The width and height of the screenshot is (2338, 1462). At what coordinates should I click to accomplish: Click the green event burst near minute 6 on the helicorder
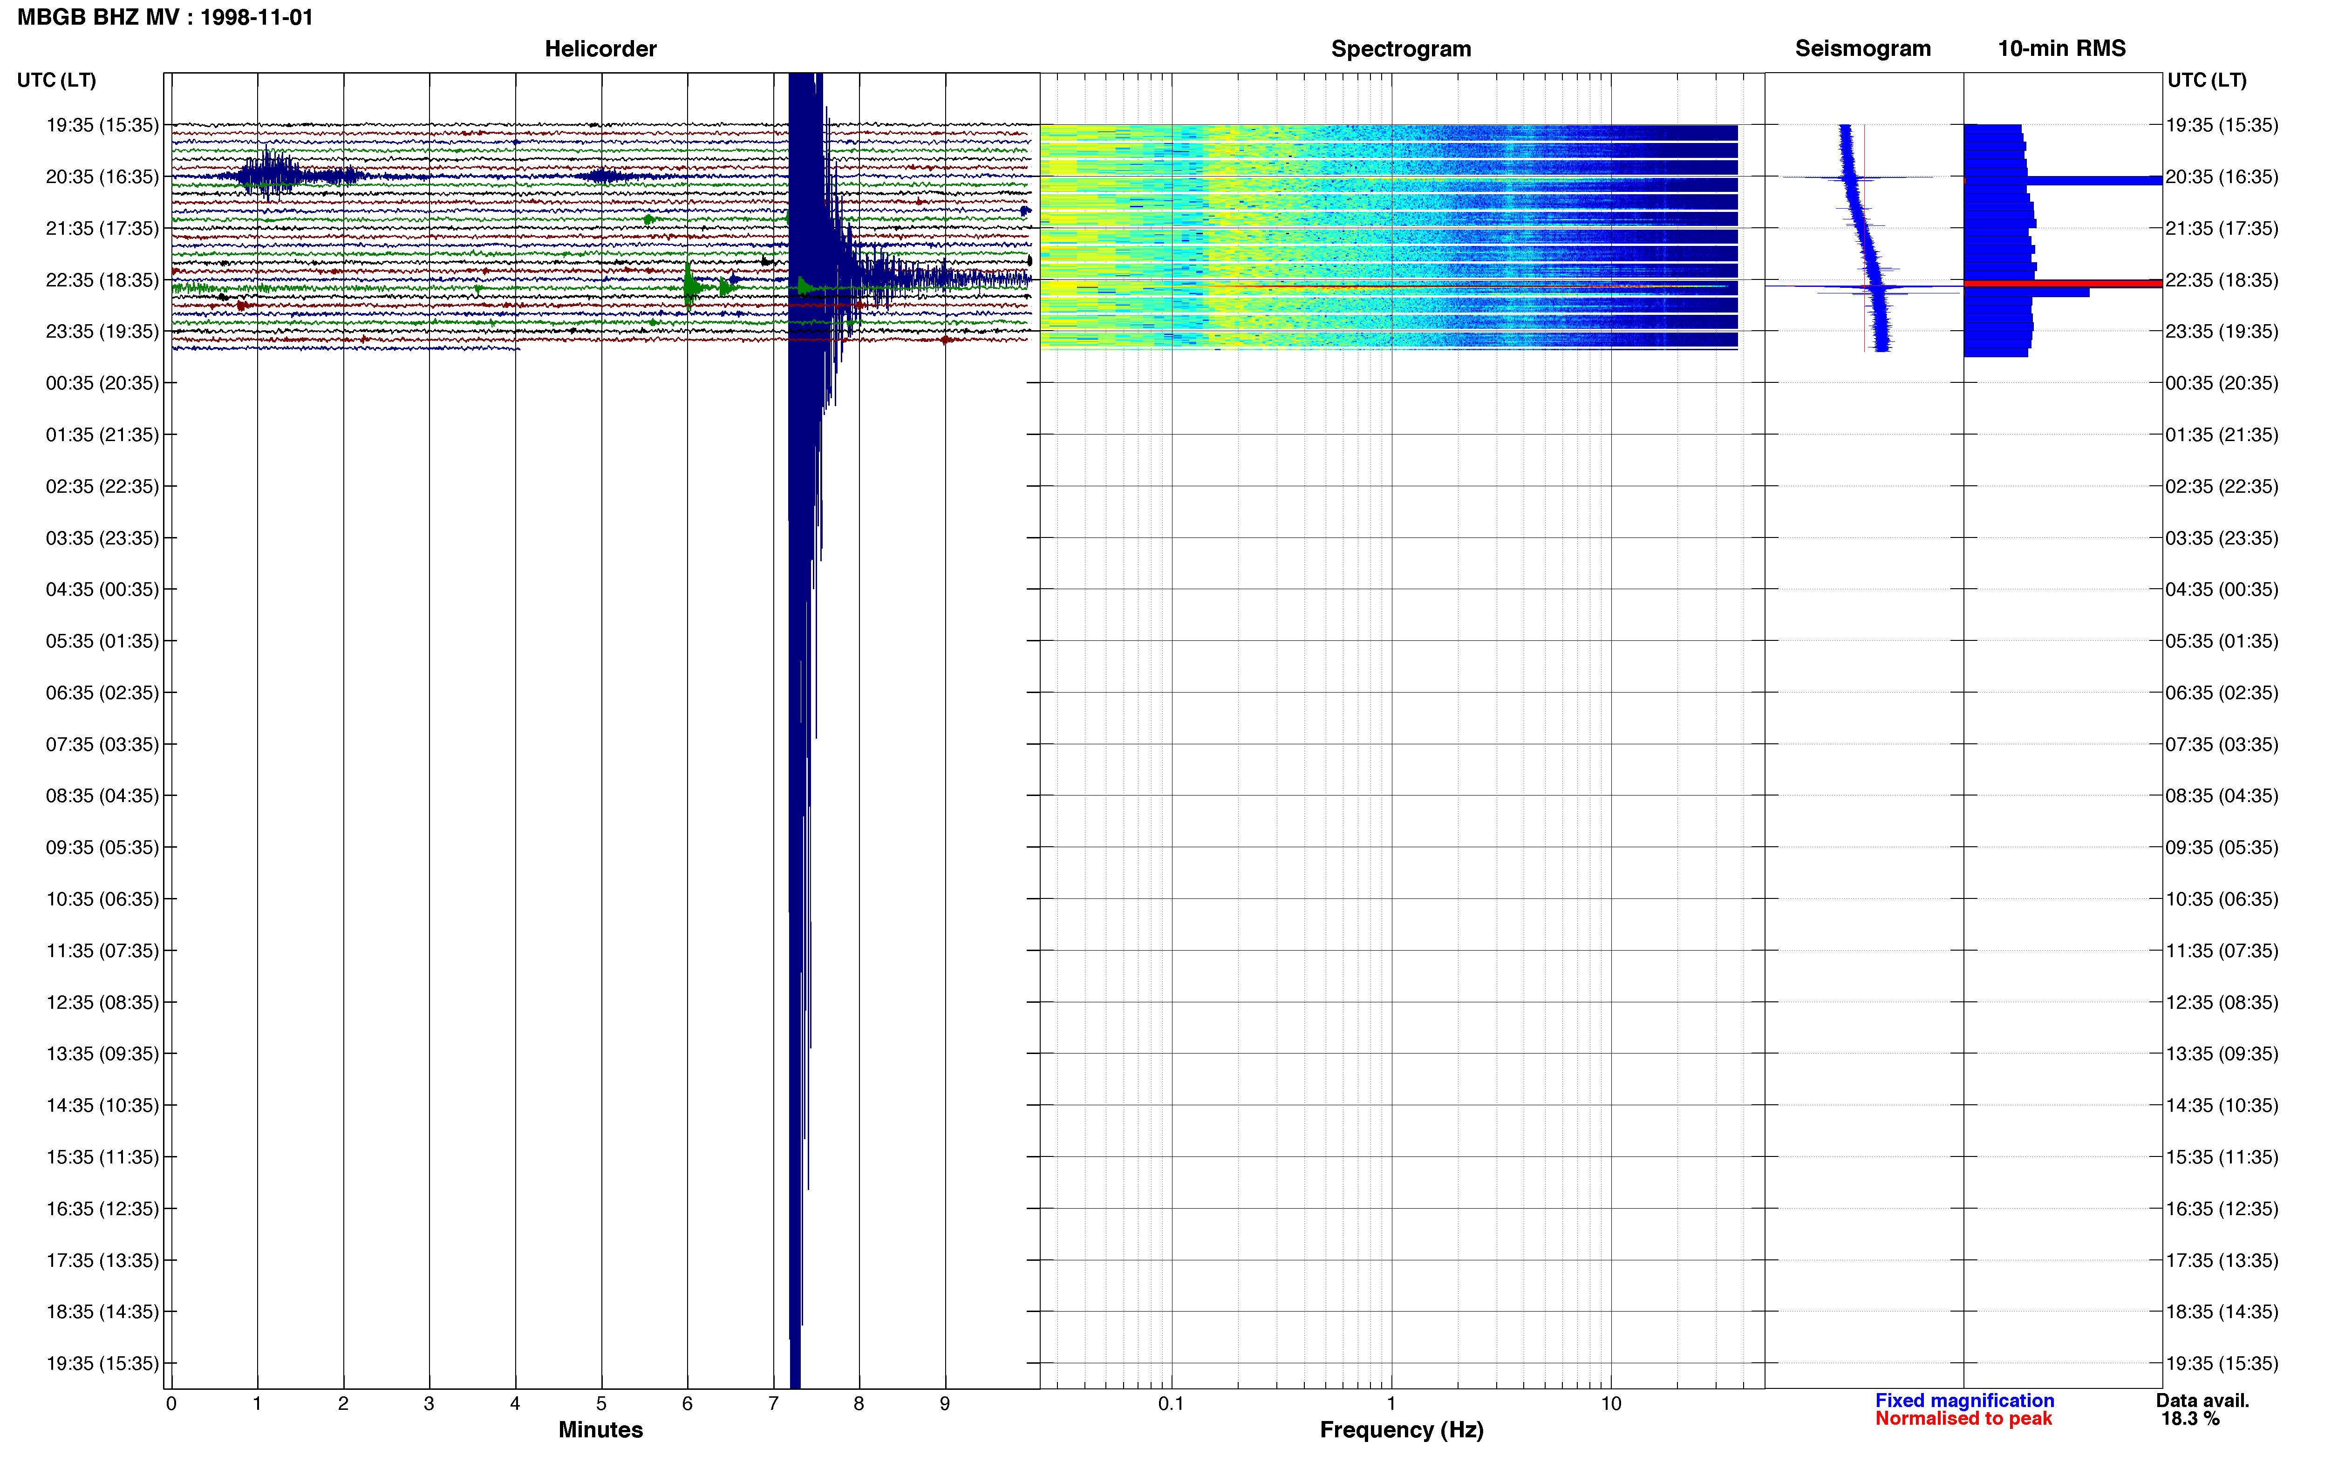coord(690,286)
